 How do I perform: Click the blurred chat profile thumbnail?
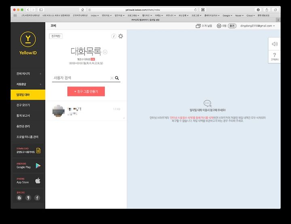coord(59,111)
